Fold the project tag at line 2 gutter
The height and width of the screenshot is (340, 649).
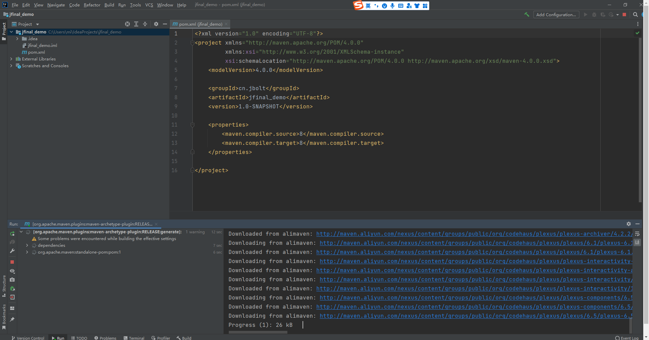coord(192,43)
